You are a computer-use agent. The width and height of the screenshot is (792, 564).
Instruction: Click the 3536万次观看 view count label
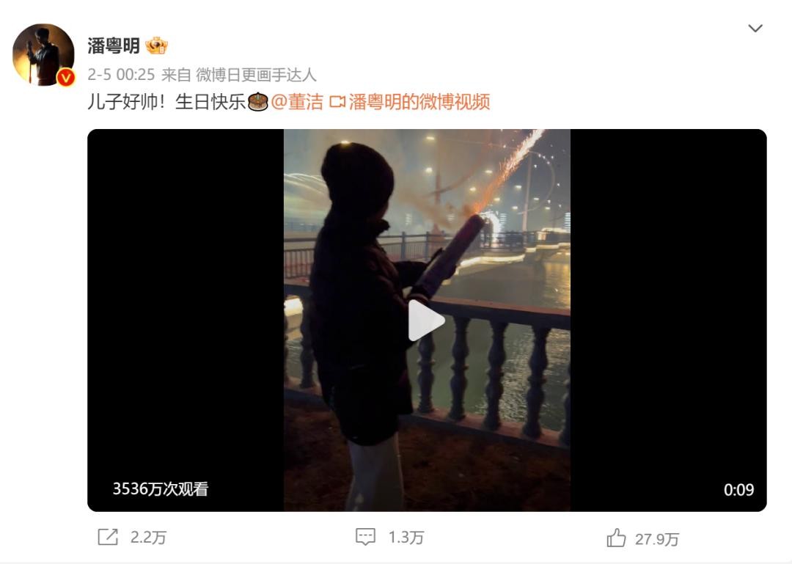coord(160,488)
